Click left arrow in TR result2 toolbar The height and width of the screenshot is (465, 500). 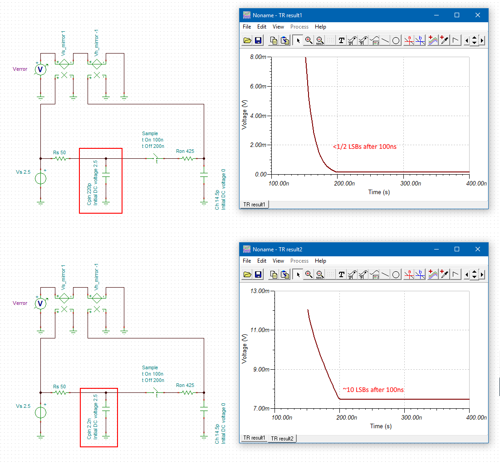tap(467, 274)
